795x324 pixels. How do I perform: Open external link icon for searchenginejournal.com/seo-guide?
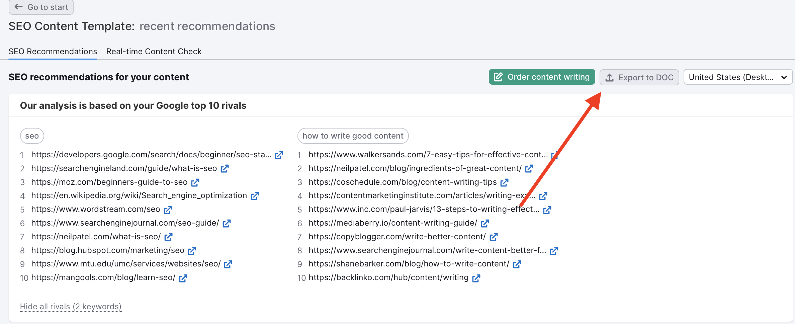(227, 223)
